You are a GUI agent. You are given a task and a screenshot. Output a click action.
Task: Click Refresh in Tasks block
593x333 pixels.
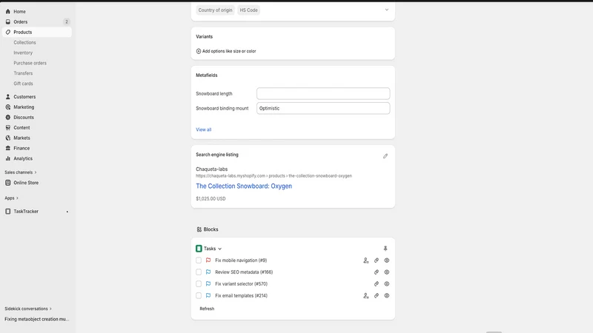tap(207, 309)
